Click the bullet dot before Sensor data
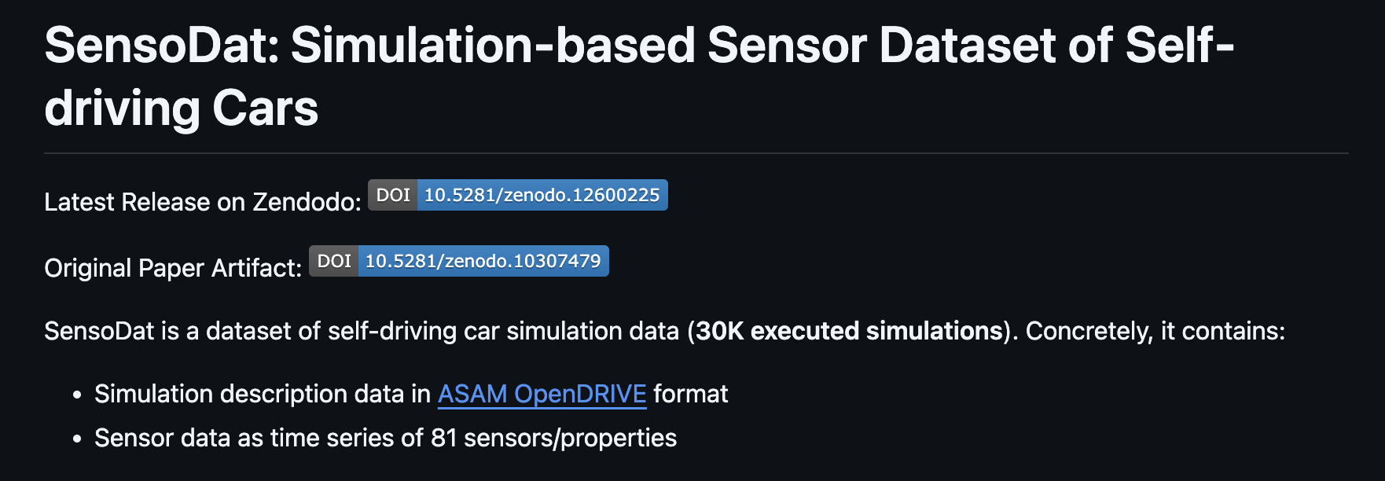Image resolution: width=1385 pixels, height=481 pixels. click(77, 439)
